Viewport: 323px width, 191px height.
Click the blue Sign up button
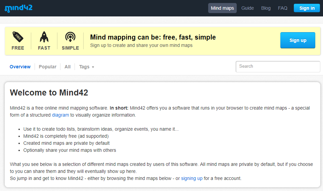point(298,40)
